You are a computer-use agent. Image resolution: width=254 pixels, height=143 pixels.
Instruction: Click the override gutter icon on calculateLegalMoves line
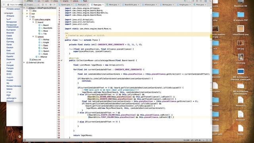pyautogui.click(x=62, y=60)
